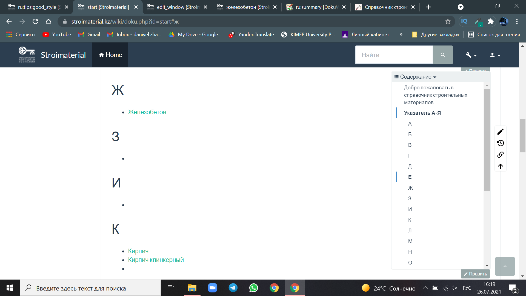
Task: Open the YouTube bookmark
Action: click(57, 35)
